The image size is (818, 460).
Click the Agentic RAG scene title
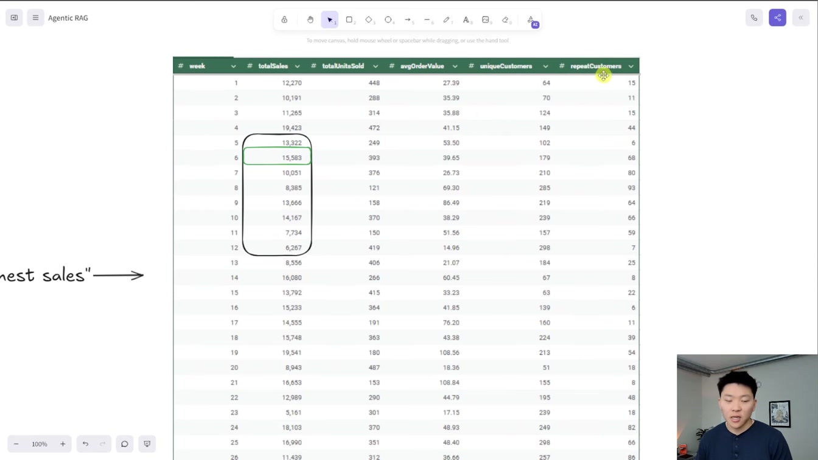pyautogui.click(x=68, y=18)
